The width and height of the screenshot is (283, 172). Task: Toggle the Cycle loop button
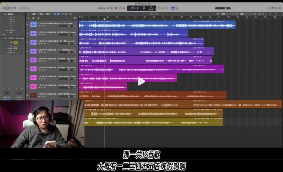(123, 8)
